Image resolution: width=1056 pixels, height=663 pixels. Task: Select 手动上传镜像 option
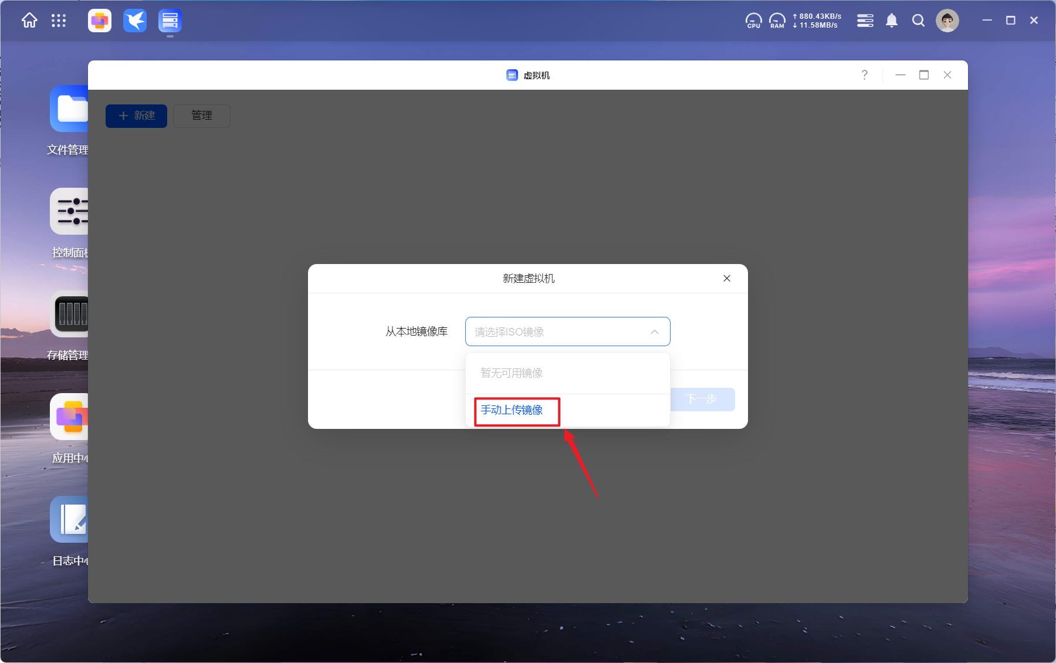point(512,410)
